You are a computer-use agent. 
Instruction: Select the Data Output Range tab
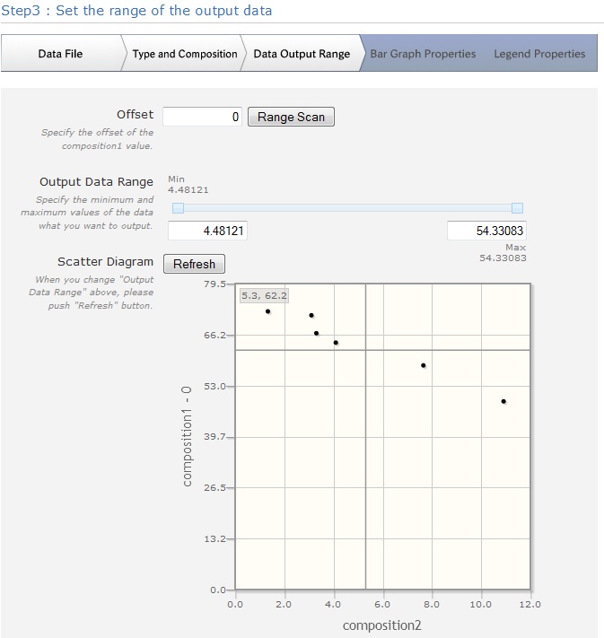302,54
